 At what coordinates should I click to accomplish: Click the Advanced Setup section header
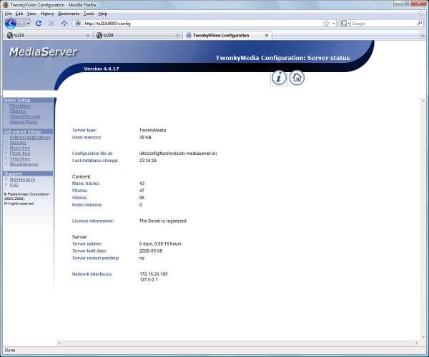pyautogui.click(x=28, y=131)
